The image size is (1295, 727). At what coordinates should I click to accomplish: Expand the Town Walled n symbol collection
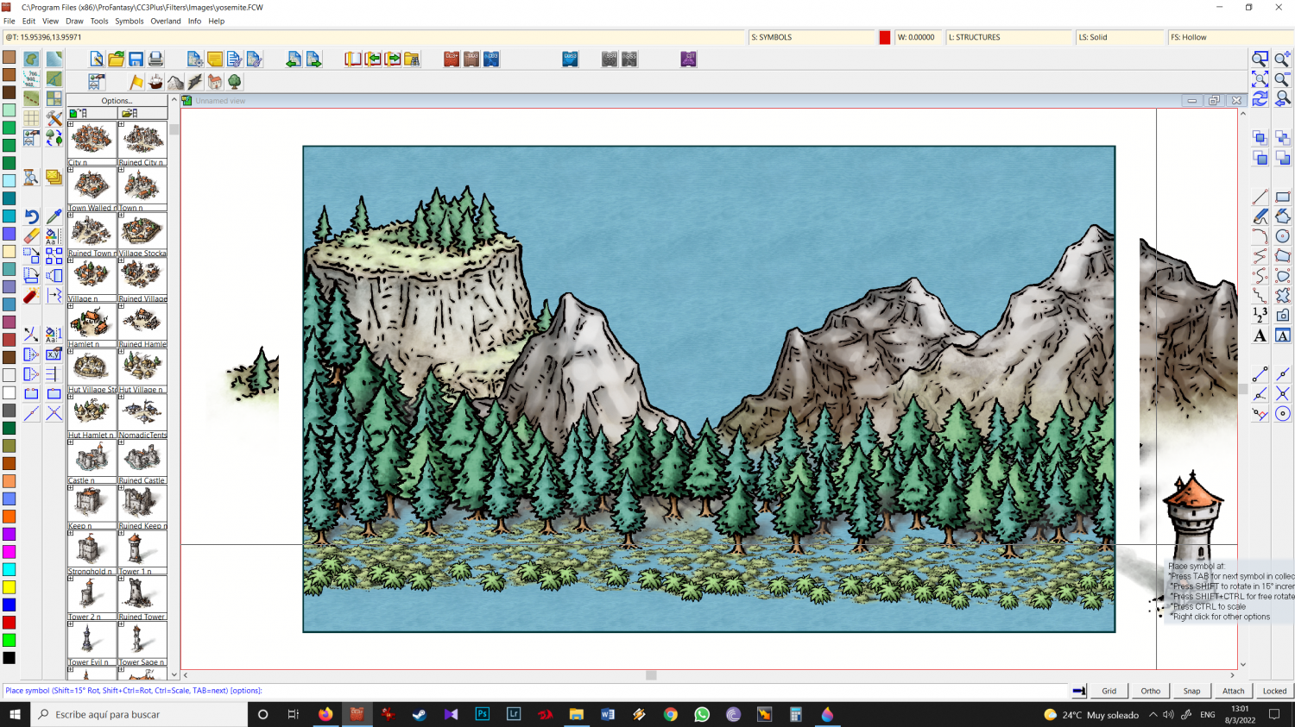[71, 170]
